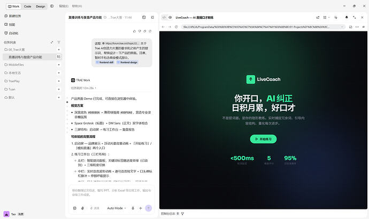The height and width of the screenshot is (219, 369).
Task: Click the microphone voice input icon
Action: pos(133,208)
